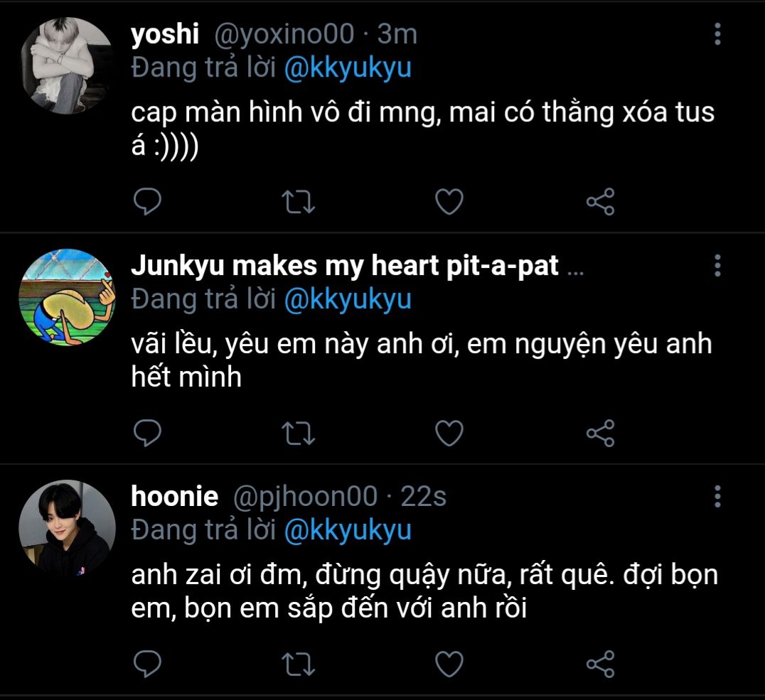Open hoonie's profile avatar

[x=67, y=528]
